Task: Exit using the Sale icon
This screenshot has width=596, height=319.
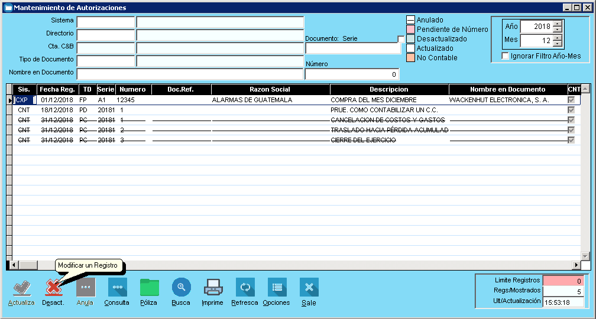Action: tap(309, 288)
